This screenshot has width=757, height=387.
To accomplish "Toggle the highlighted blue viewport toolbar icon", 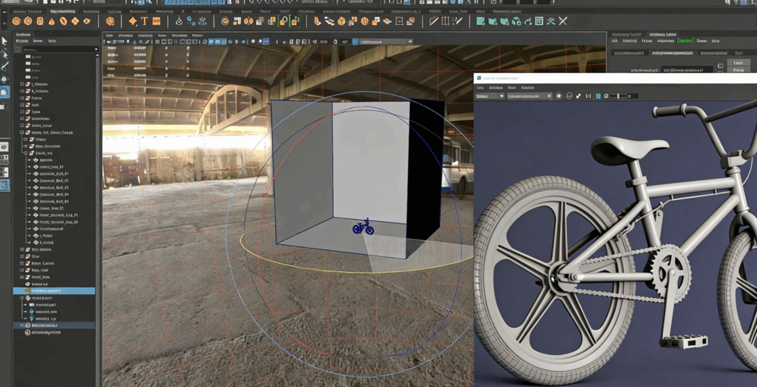I will click(x=266, y=42).
